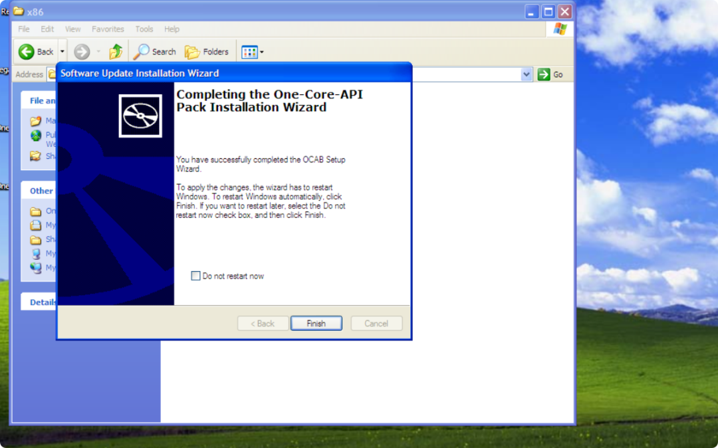This screenshot has height=448, width=718.
Task: Click the green Go arrow icon
Action: coord(544,74)
